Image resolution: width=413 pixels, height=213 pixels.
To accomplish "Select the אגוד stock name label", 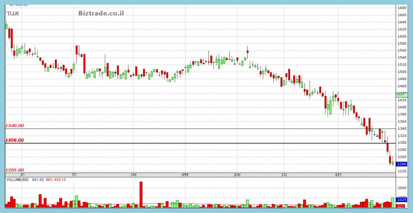I will [x=13, y=14].
